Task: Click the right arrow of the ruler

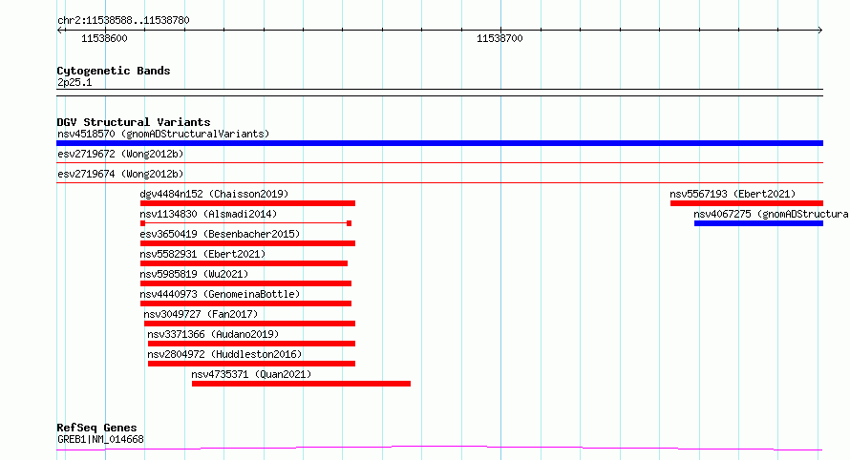Action: point(819,31)
